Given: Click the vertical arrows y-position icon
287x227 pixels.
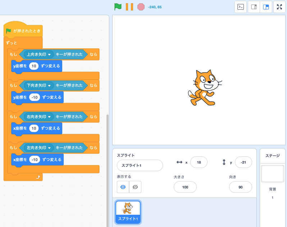Looking at the screenshot, I should click(x=224, y=162).
